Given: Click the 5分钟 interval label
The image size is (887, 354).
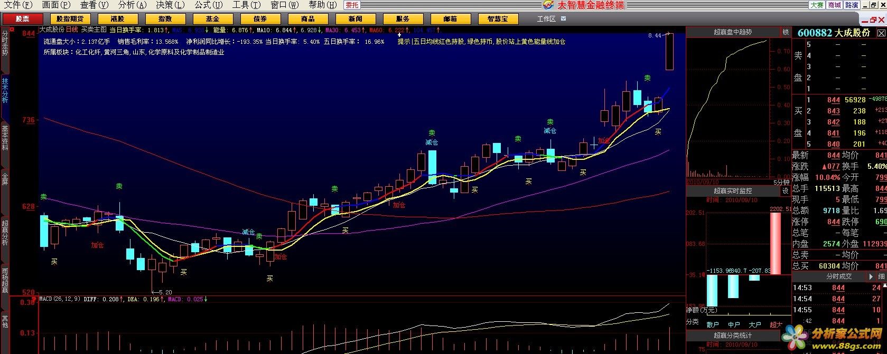Looking at the screenshot, I should pyautogui.click(x=781, y=183).
